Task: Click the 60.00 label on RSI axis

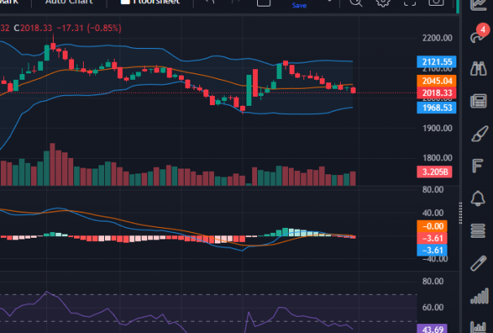Action: pyautogui.click(x=433, y=308)
